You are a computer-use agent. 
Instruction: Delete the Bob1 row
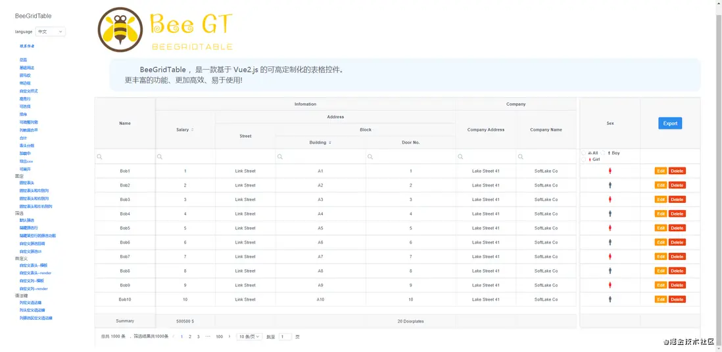click(677, 171)
